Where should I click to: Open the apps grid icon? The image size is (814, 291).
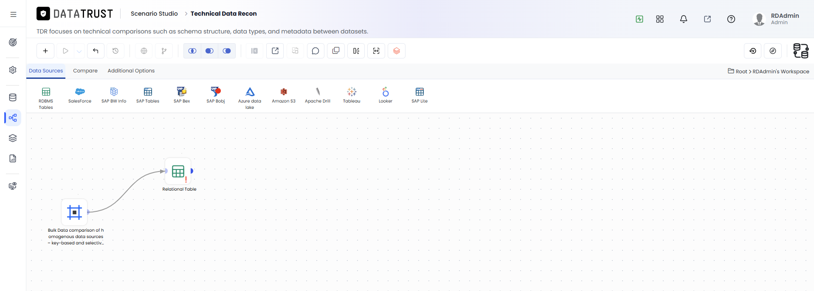660,19
